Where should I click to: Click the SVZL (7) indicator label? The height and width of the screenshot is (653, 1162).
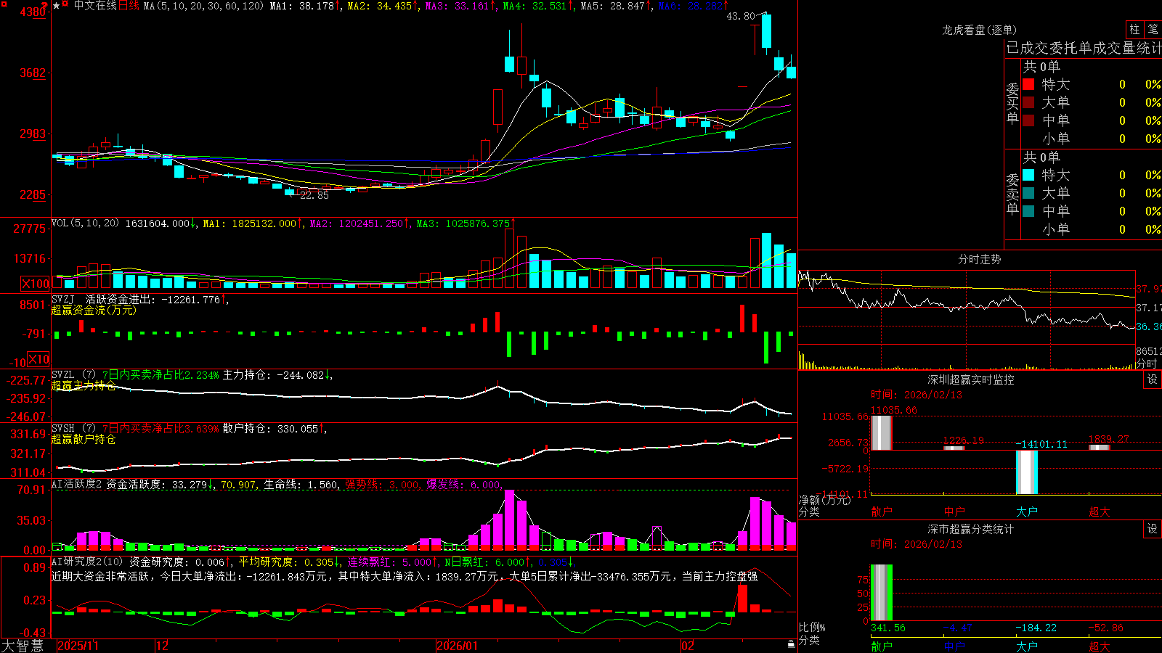click(x=73, y=375)
